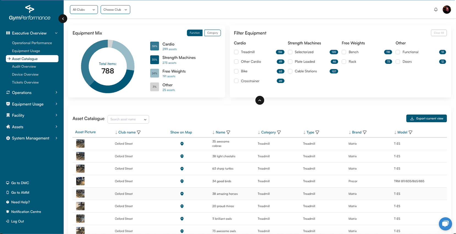Open the Search asset name dropdown
Screen dimensions: 456x234
[x=128, y=119]
